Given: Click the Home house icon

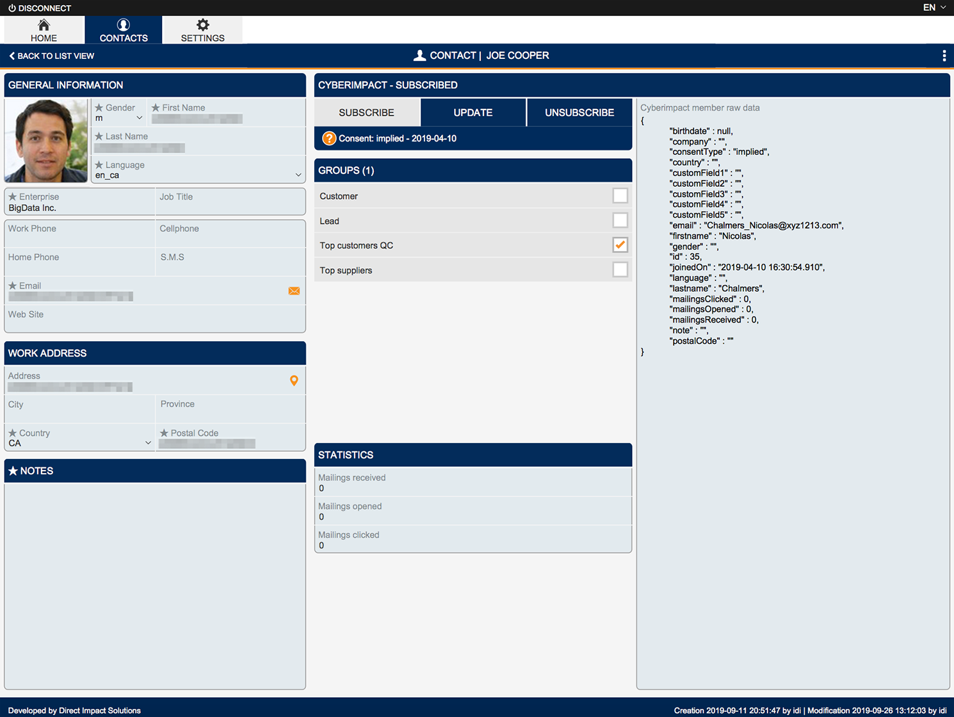Looking at the screenshot, I should pyautogui.click(x=44, y=25).
